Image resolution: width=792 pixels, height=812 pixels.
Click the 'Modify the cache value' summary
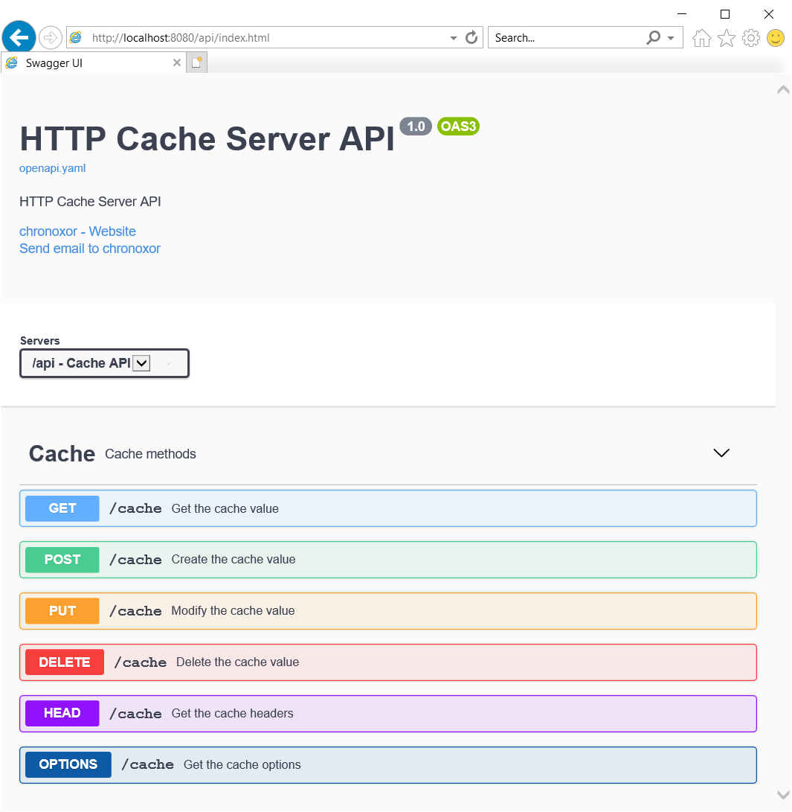click(233, 610)
